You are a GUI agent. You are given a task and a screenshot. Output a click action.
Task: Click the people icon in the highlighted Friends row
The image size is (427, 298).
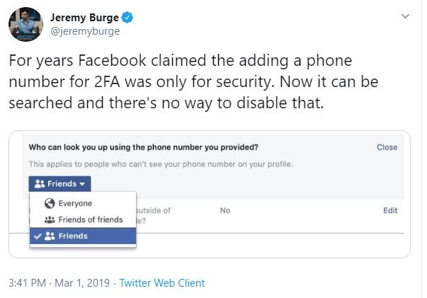(x=50, y=236)
